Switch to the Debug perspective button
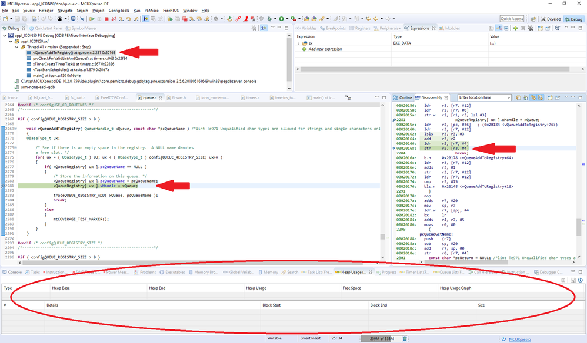 coord(574,19)
